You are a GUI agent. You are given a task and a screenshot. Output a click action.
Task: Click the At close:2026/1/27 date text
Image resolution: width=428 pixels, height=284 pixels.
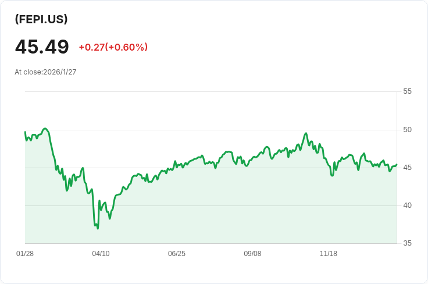click(x=45, y=72)
